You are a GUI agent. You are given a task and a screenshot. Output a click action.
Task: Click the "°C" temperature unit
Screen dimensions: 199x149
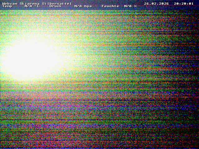click(x=37, y=6)
